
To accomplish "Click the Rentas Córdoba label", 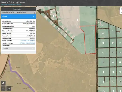I will [x=7, y=41].
